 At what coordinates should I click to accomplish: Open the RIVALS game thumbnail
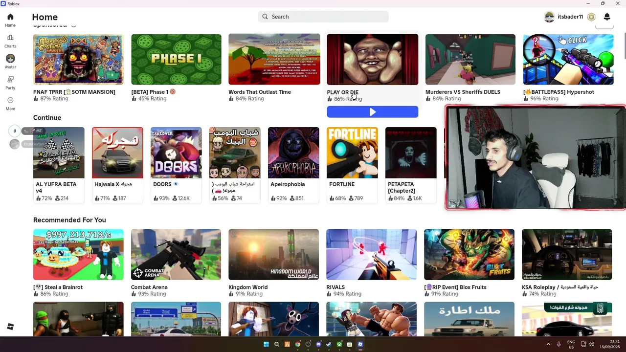(x=372, y=255)
